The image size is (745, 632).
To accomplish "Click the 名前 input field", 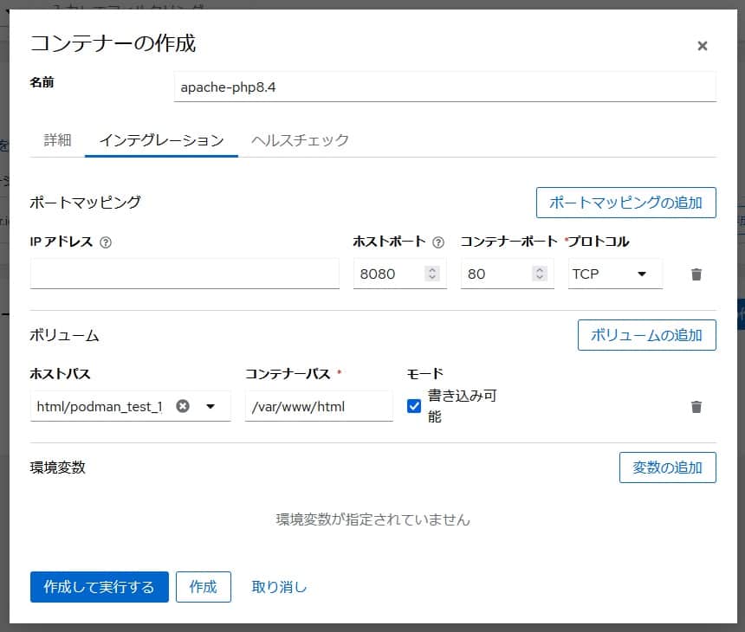I will click(444, 87).
